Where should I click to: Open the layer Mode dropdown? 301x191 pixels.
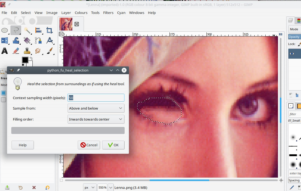295,29
